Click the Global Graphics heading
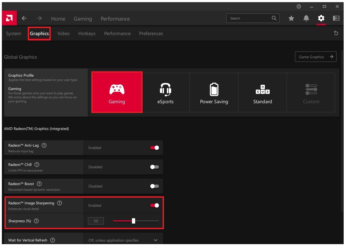Viewport: 345px width, 246px height. click(21, 57)
